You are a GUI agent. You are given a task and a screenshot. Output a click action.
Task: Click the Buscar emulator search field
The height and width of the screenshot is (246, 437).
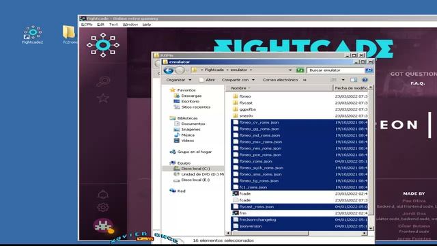point(336,70)
